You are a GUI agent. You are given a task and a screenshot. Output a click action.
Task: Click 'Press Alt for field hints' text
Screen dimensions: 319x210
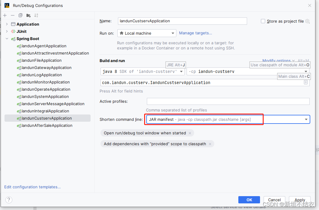pos(121,91)
